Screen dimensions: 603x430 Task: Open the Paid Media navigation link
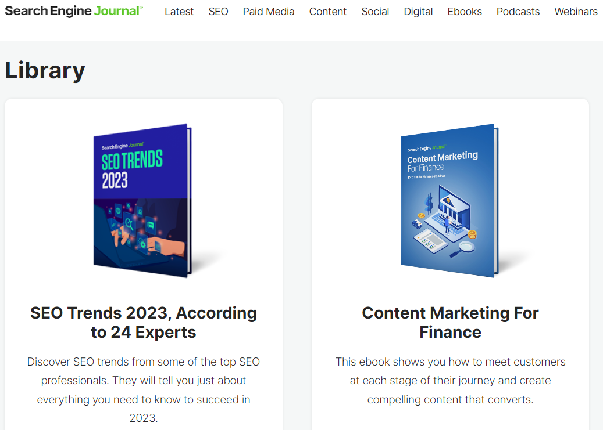[269, 12]
